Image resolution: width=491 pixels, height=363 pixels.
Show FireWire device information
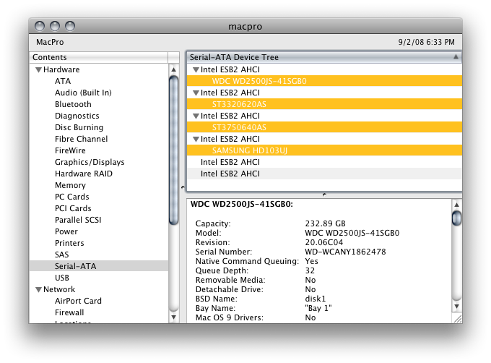(x=70, y=151)
